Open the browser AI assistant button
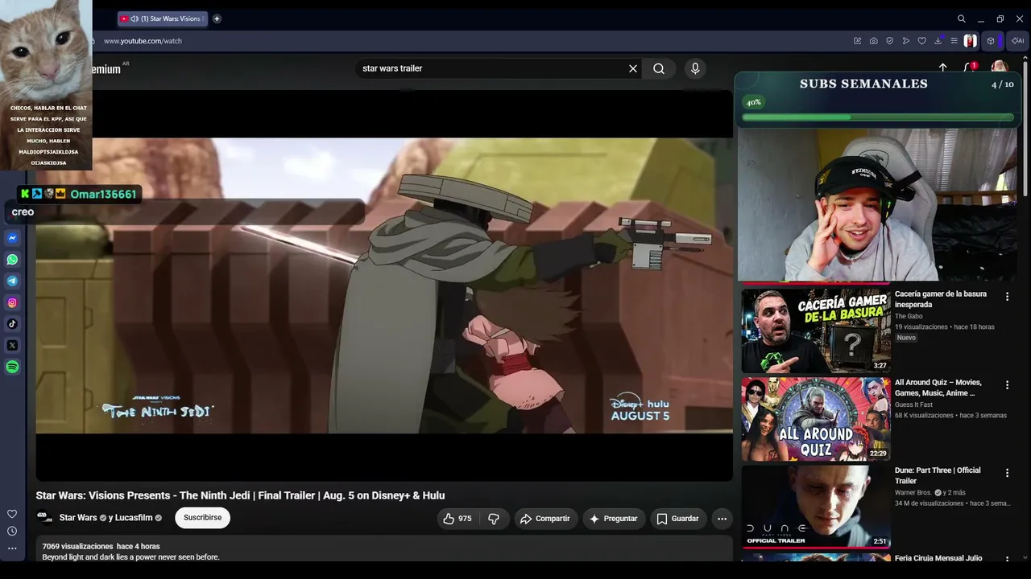The width and height of the screenshot is (1031, 579). (x=1018, y=41)
